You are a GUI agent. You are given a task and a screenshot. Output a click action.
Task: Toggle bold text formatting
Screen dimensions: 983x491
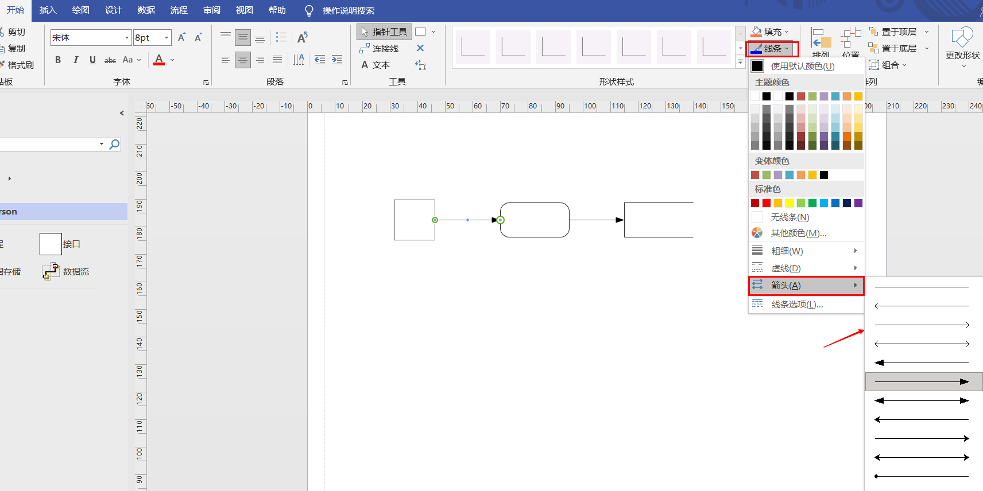pos(58,60)
